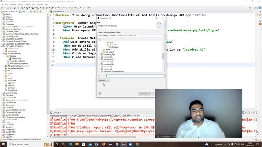This screenshot has height=147, width=262.
Task: Click the File name input field
Action: pyautogui.click(x=135, y=76)
